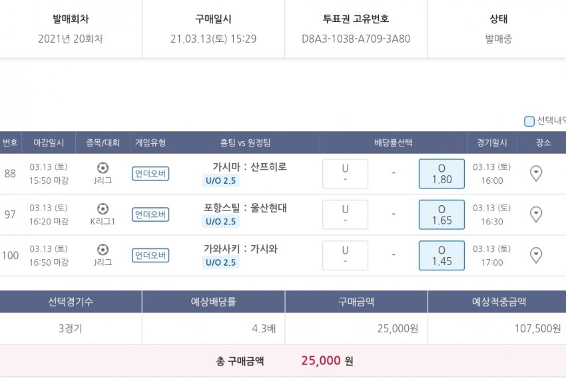Select Over 1.45 odds for 가와사키 match
Viewport: 566px width, 383px height.
441,255
